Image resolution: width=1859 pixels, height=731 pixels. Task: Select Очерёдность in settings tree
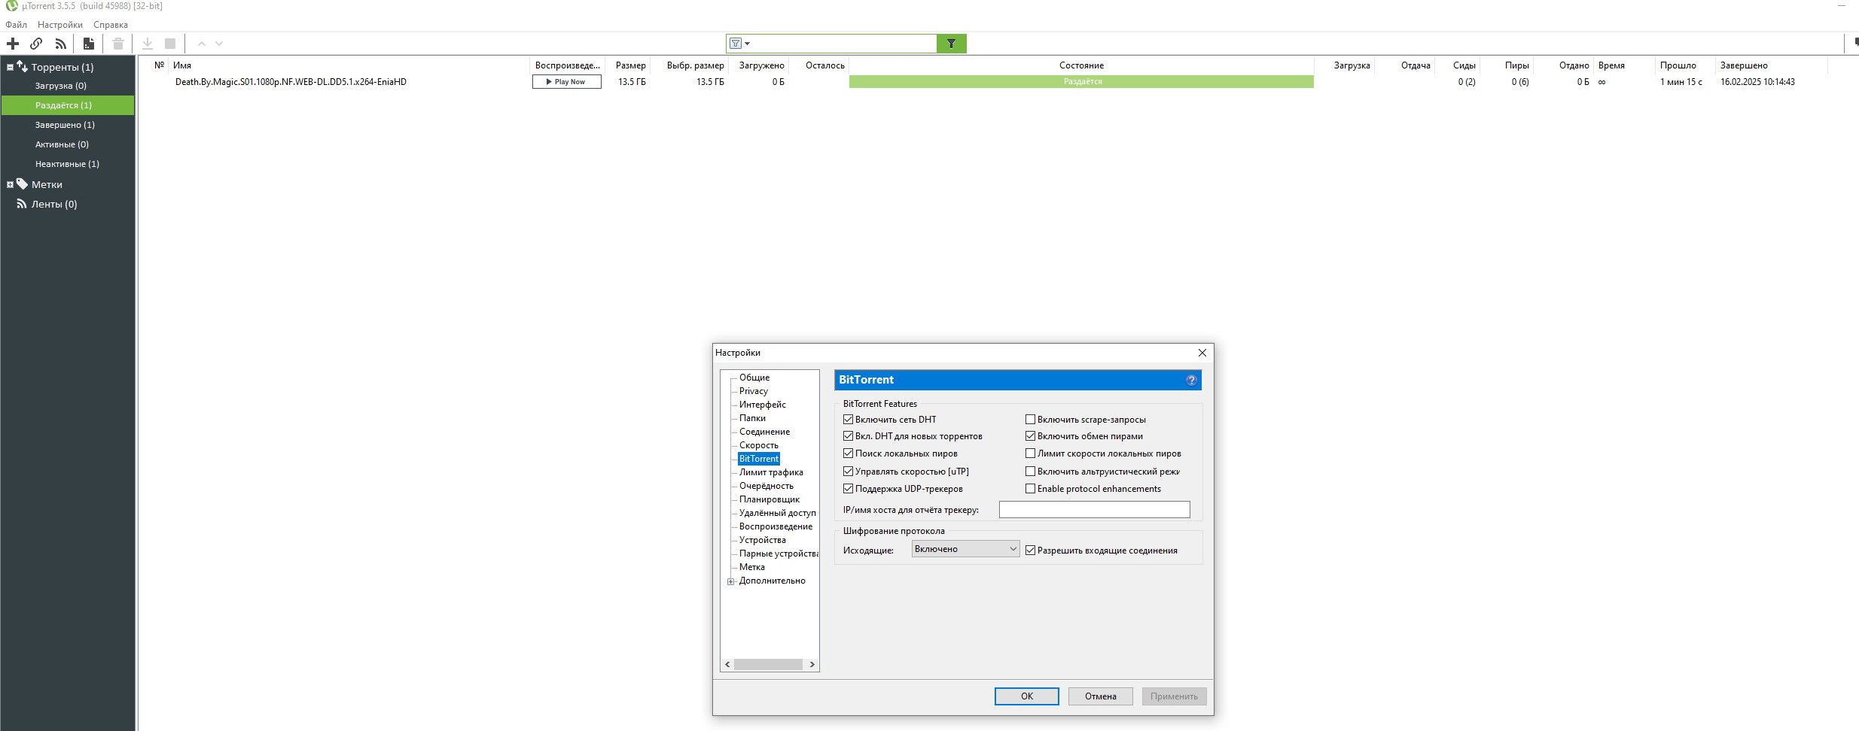click(766, 486)
